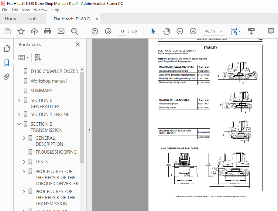Open the Help menu
This screenshot has height=211, width=278.
(x=55, y=10)
